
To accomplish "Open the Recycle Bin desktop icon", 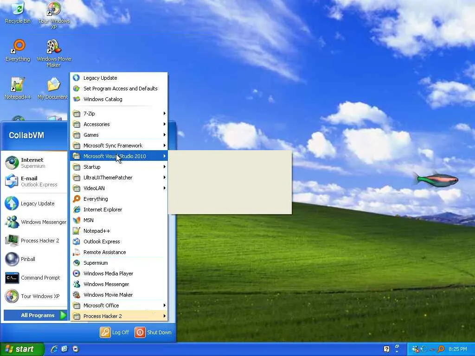I will click(18, 12).
